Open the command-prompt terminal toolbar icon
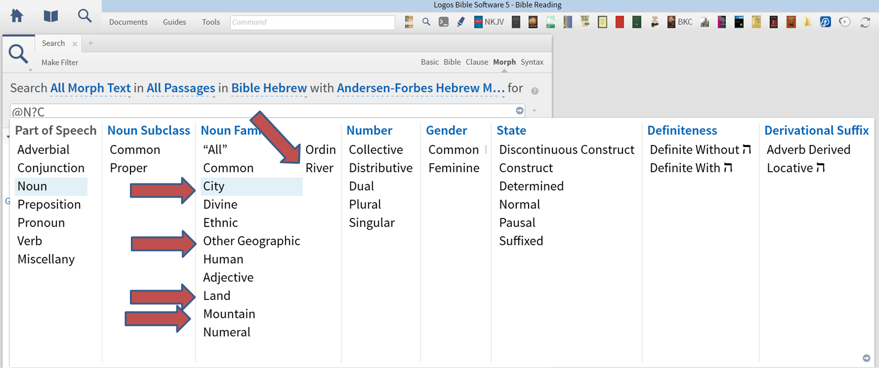 point(443,22)
